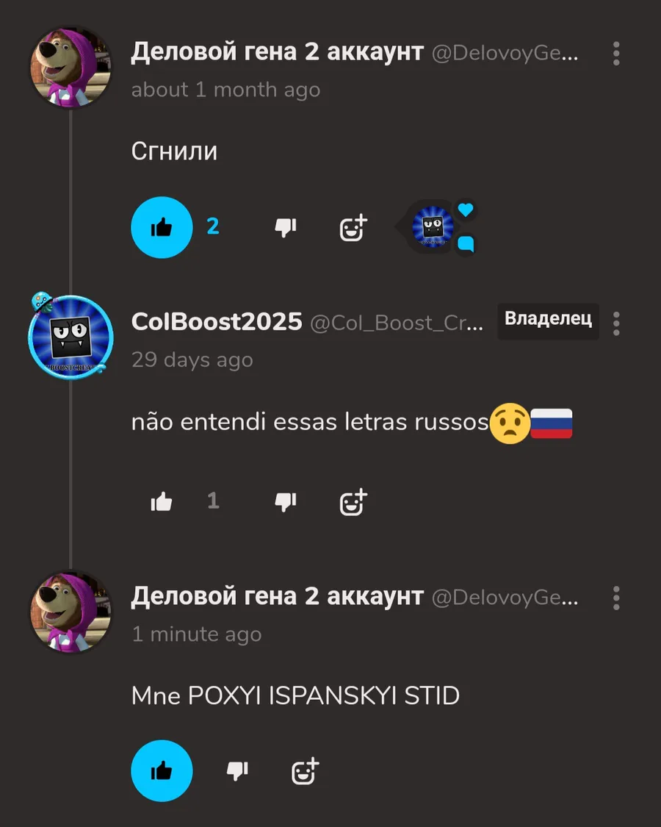The image size is (661, 827).
Task: Open the ColBoost2025 profile avatar
Action: (71, 337)
